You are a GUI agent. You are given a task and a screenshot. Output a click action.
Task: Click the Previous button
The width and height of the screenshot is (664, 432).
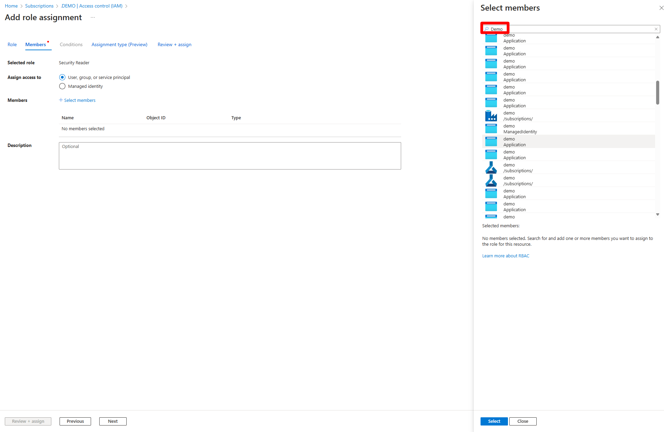(x=75, y=421)
